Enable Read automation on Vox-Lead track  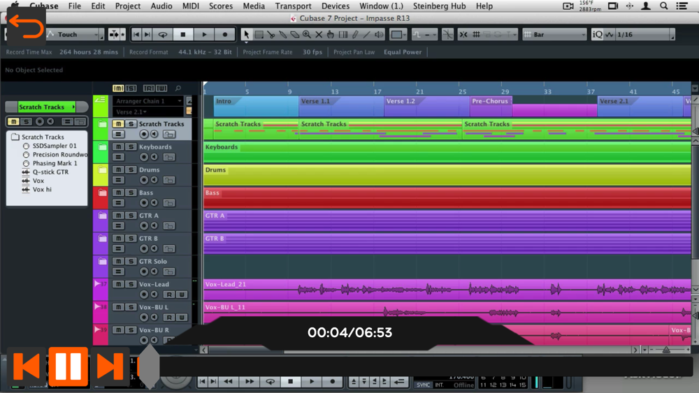169,294
